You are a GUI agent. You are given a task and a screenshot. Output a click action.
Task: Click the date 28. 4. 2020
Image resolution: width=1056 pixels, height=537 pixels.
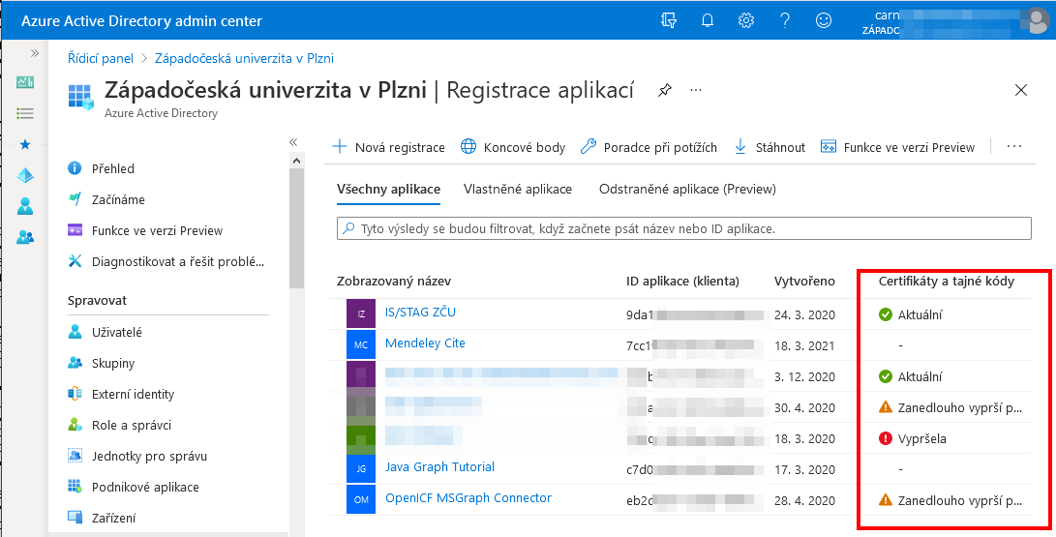point(804,500)
